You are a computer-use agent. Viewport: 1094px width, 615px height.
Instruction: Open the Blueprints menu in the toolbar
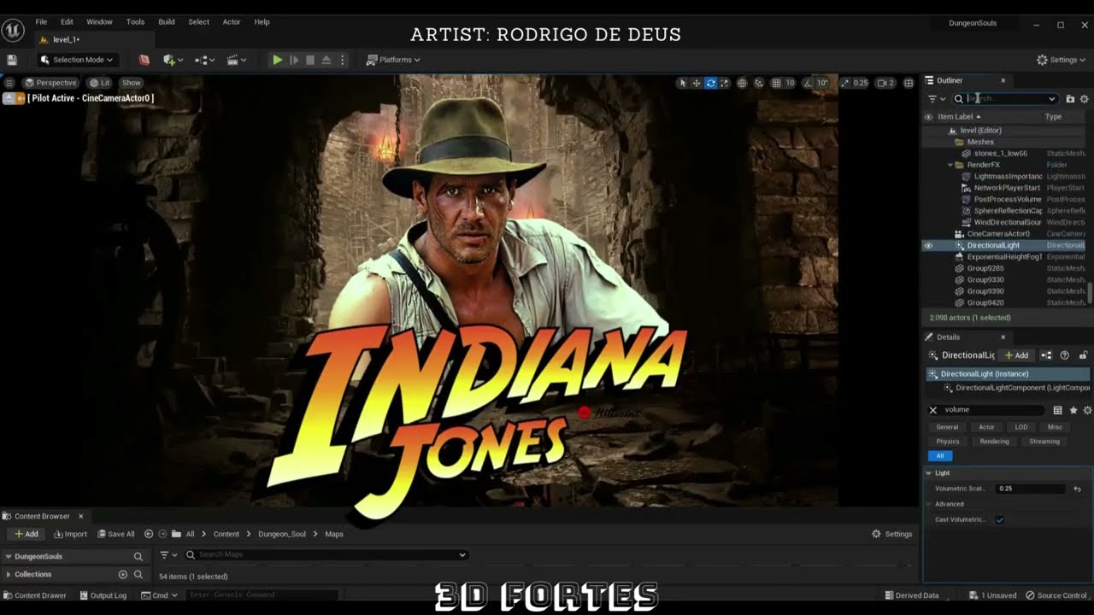205,60
